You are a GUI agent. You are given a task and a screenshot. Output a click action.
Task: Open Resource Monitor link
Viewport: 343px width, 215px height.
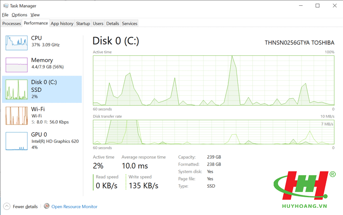[x=74, y=206]
